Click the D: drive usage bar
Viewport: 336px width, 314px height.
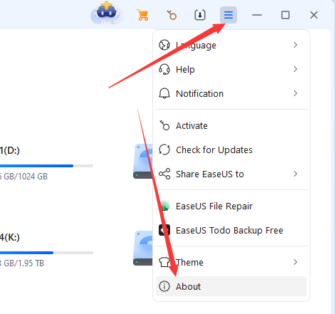(46, 166)
